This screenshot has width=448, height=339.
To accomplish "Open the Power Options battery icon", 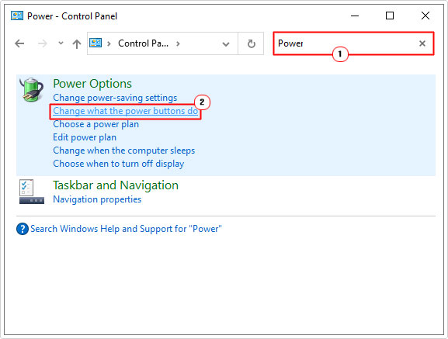I will click(32, 90).
